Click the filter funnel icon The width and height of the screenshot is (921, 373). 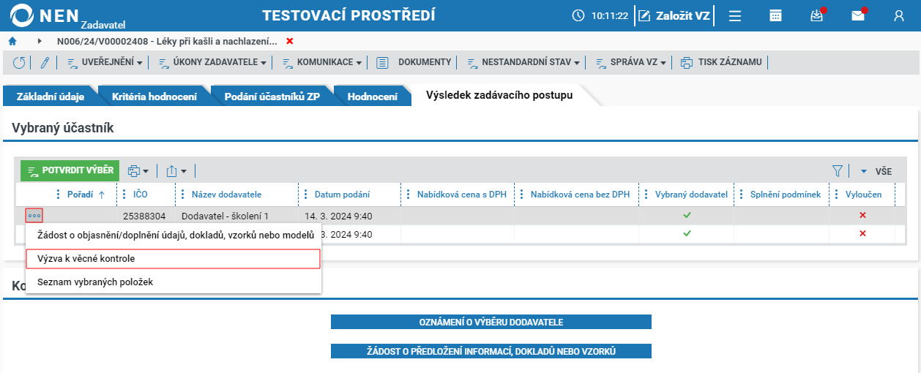point(838,171)
